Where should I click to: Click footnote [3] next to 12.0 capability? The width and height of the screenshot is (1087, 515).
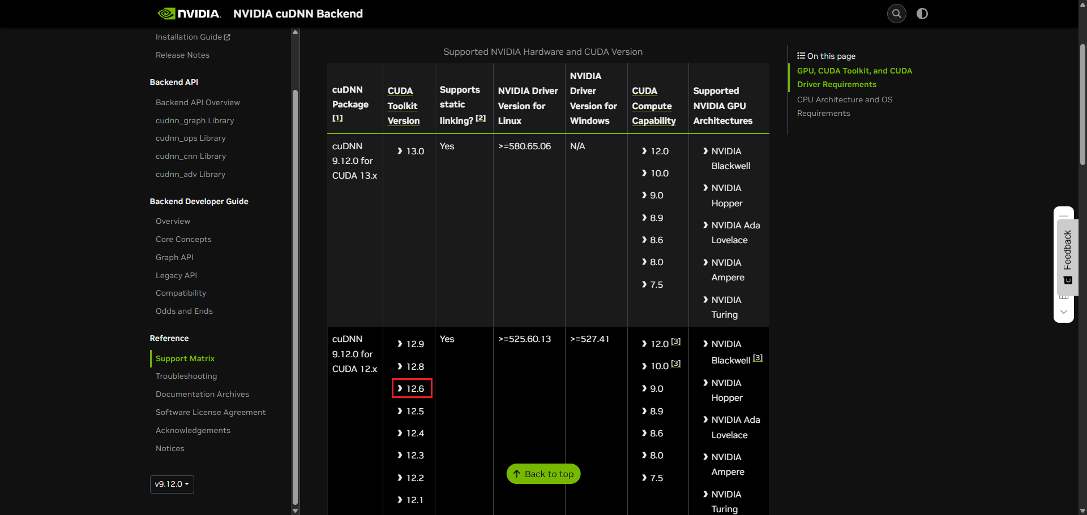click(676, 341)
